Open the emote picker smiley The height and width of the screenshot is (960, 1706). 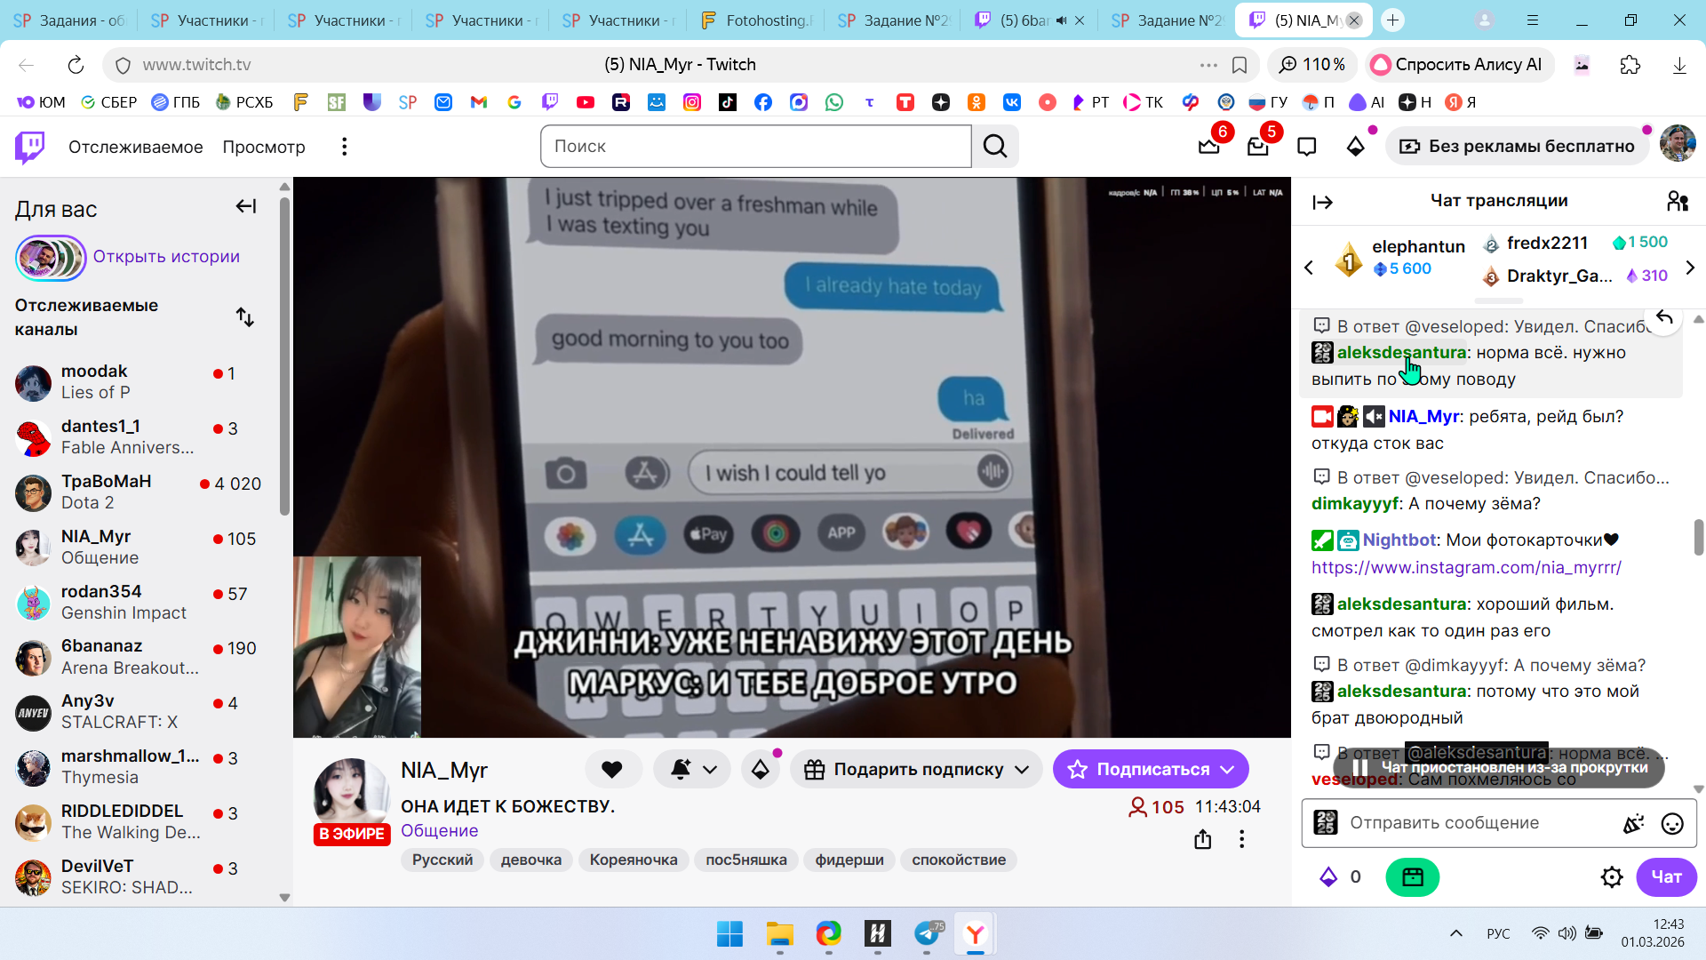coord(1672,824)
